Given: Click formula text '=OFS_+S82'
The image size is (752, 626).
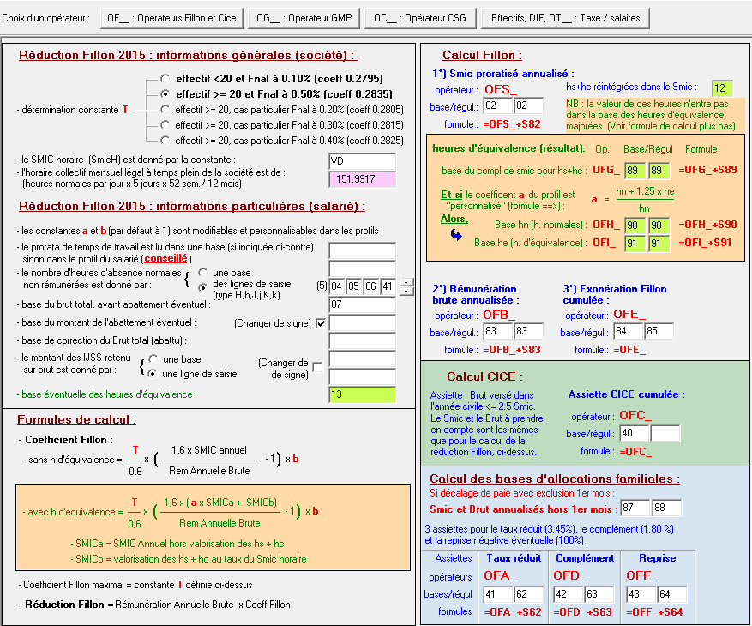Looking at the screenshot, I should click(x=512, y=124).
